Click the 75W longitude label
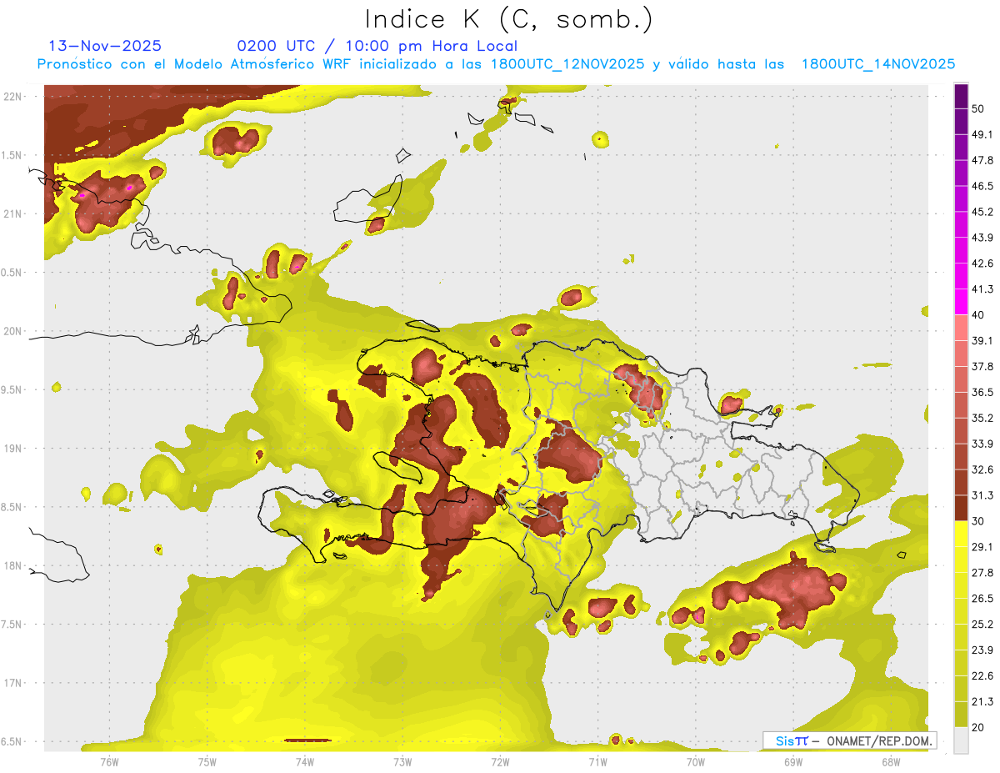This screenshot has width=1000, height=773. pos(207,762)
